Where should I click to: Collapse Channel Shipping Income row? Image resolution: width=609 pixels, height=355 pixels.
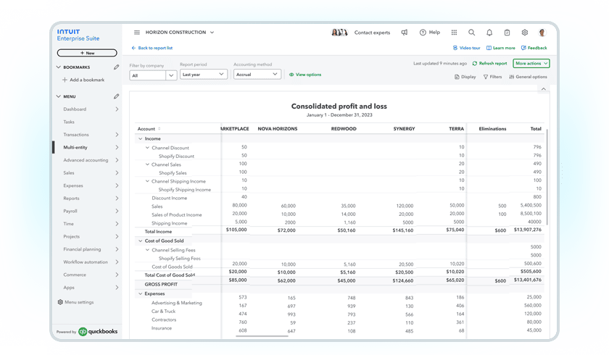pyautogui.click(x=147, y=181)
